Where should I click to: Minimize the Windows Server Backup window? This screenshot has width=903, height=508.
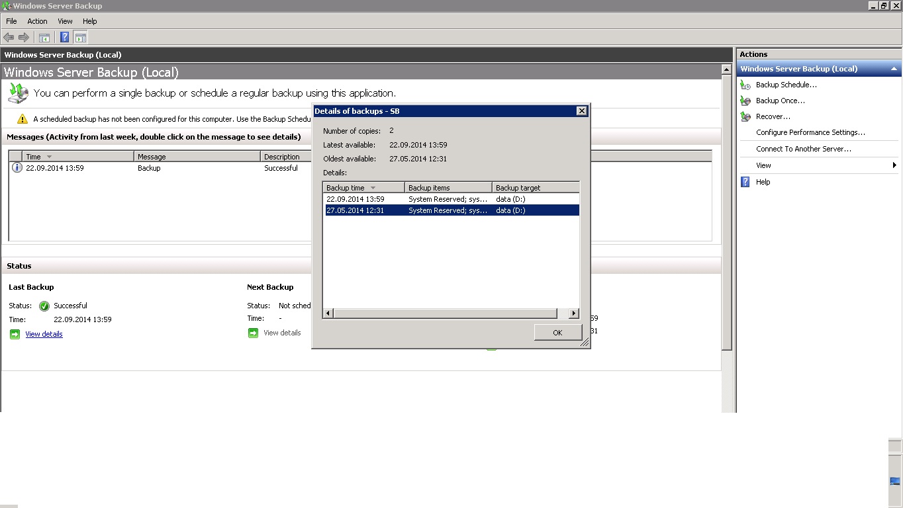873,5
